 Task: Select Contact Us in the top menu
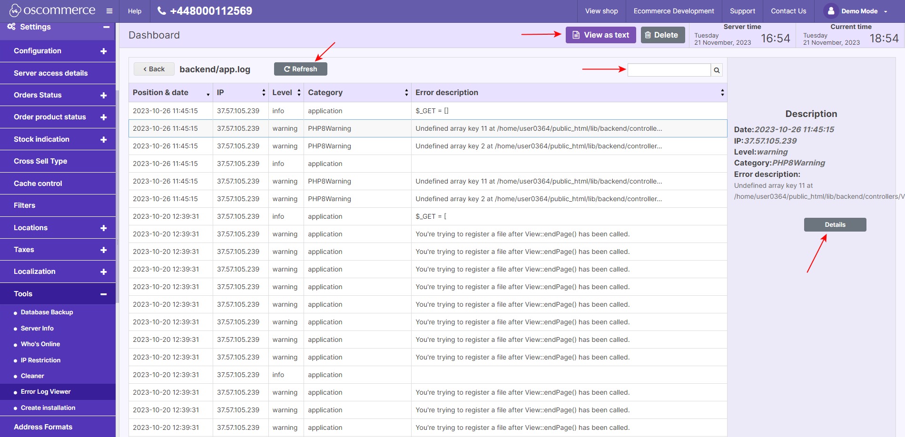788,10
